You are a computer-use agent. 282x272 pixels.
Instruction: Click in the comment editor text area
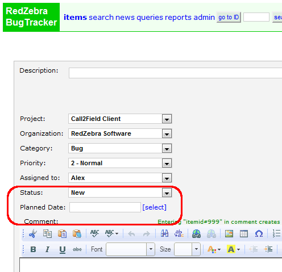[x=151, y=265]
